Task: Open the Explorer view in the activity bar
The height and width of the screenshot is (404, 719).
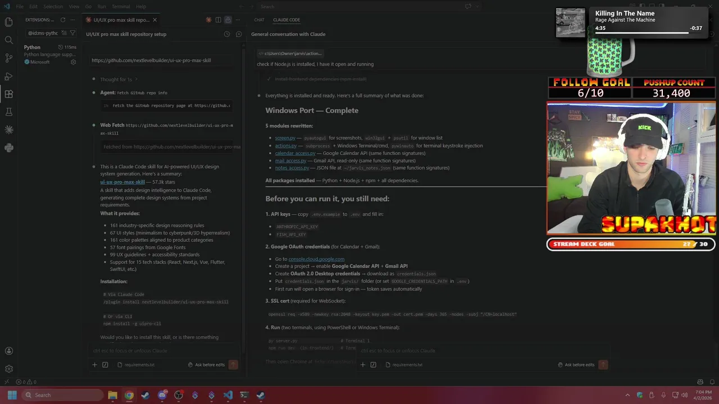Action: point(8,22)
